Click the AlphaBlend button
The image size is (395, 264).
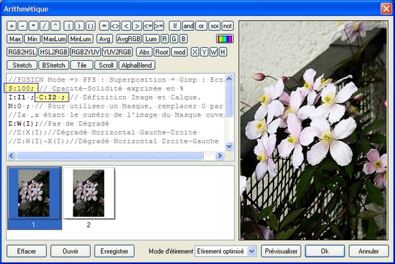136,65
